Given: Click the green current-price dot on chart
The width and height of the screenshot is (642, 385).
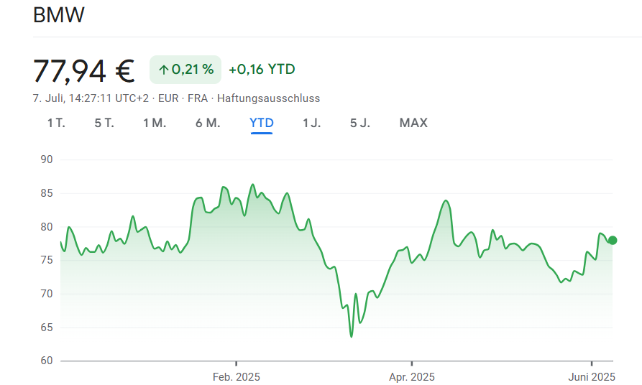Looking at the screenshot, I should [x=613, y=240].
